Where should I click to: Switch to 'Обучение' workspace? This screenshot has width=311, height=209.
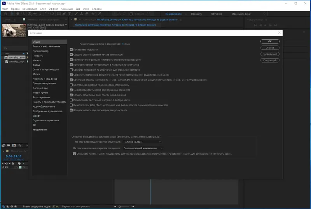click(x=217, y=14)
